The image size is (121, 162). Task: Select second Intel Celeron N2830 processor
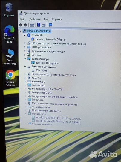(58, 121)
